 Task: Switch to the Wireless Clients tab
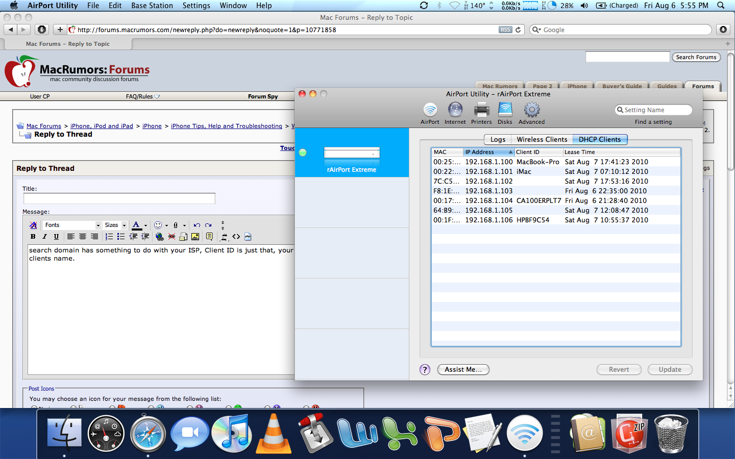click(x=542, y=139)
